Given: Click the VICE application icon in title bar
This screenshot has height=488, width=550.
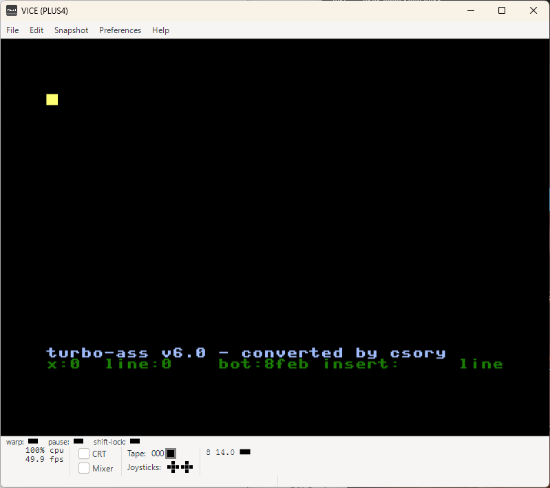Looking at the screenshot, I should pyautogui.click(x=12, y=10).
